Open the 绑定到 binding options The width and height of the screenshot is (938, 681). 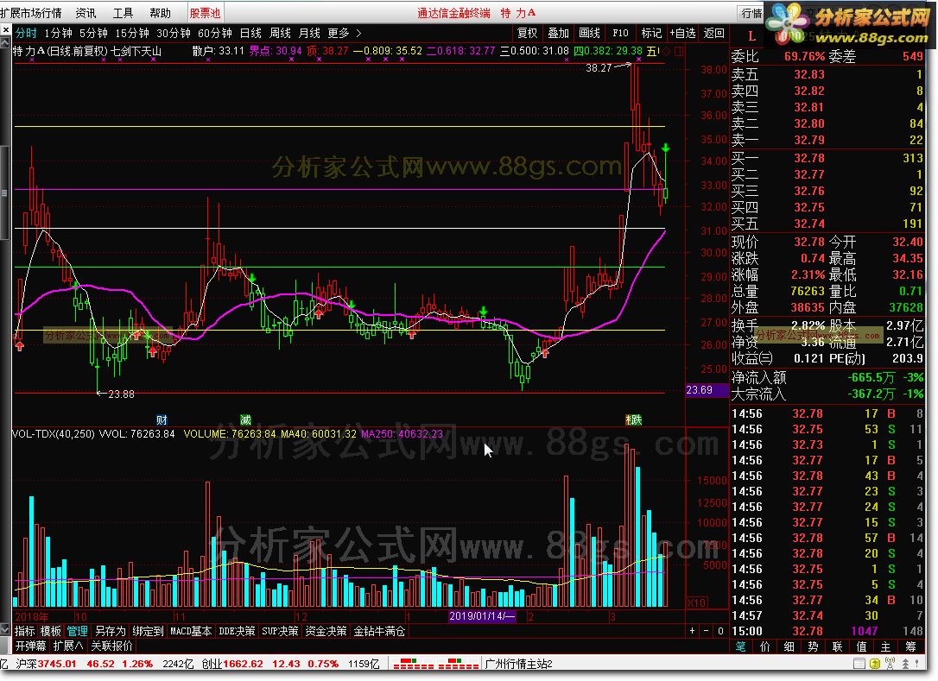click(148, 631)
